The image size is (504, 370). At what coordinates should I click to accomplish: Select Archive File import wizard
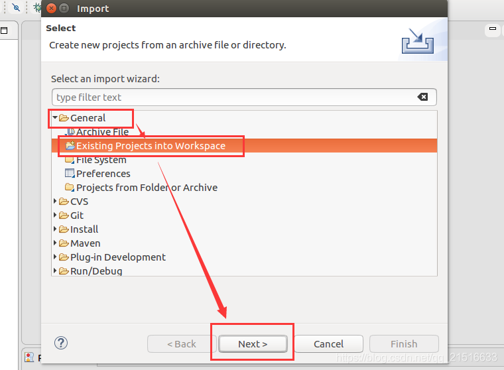pos(103,132)
